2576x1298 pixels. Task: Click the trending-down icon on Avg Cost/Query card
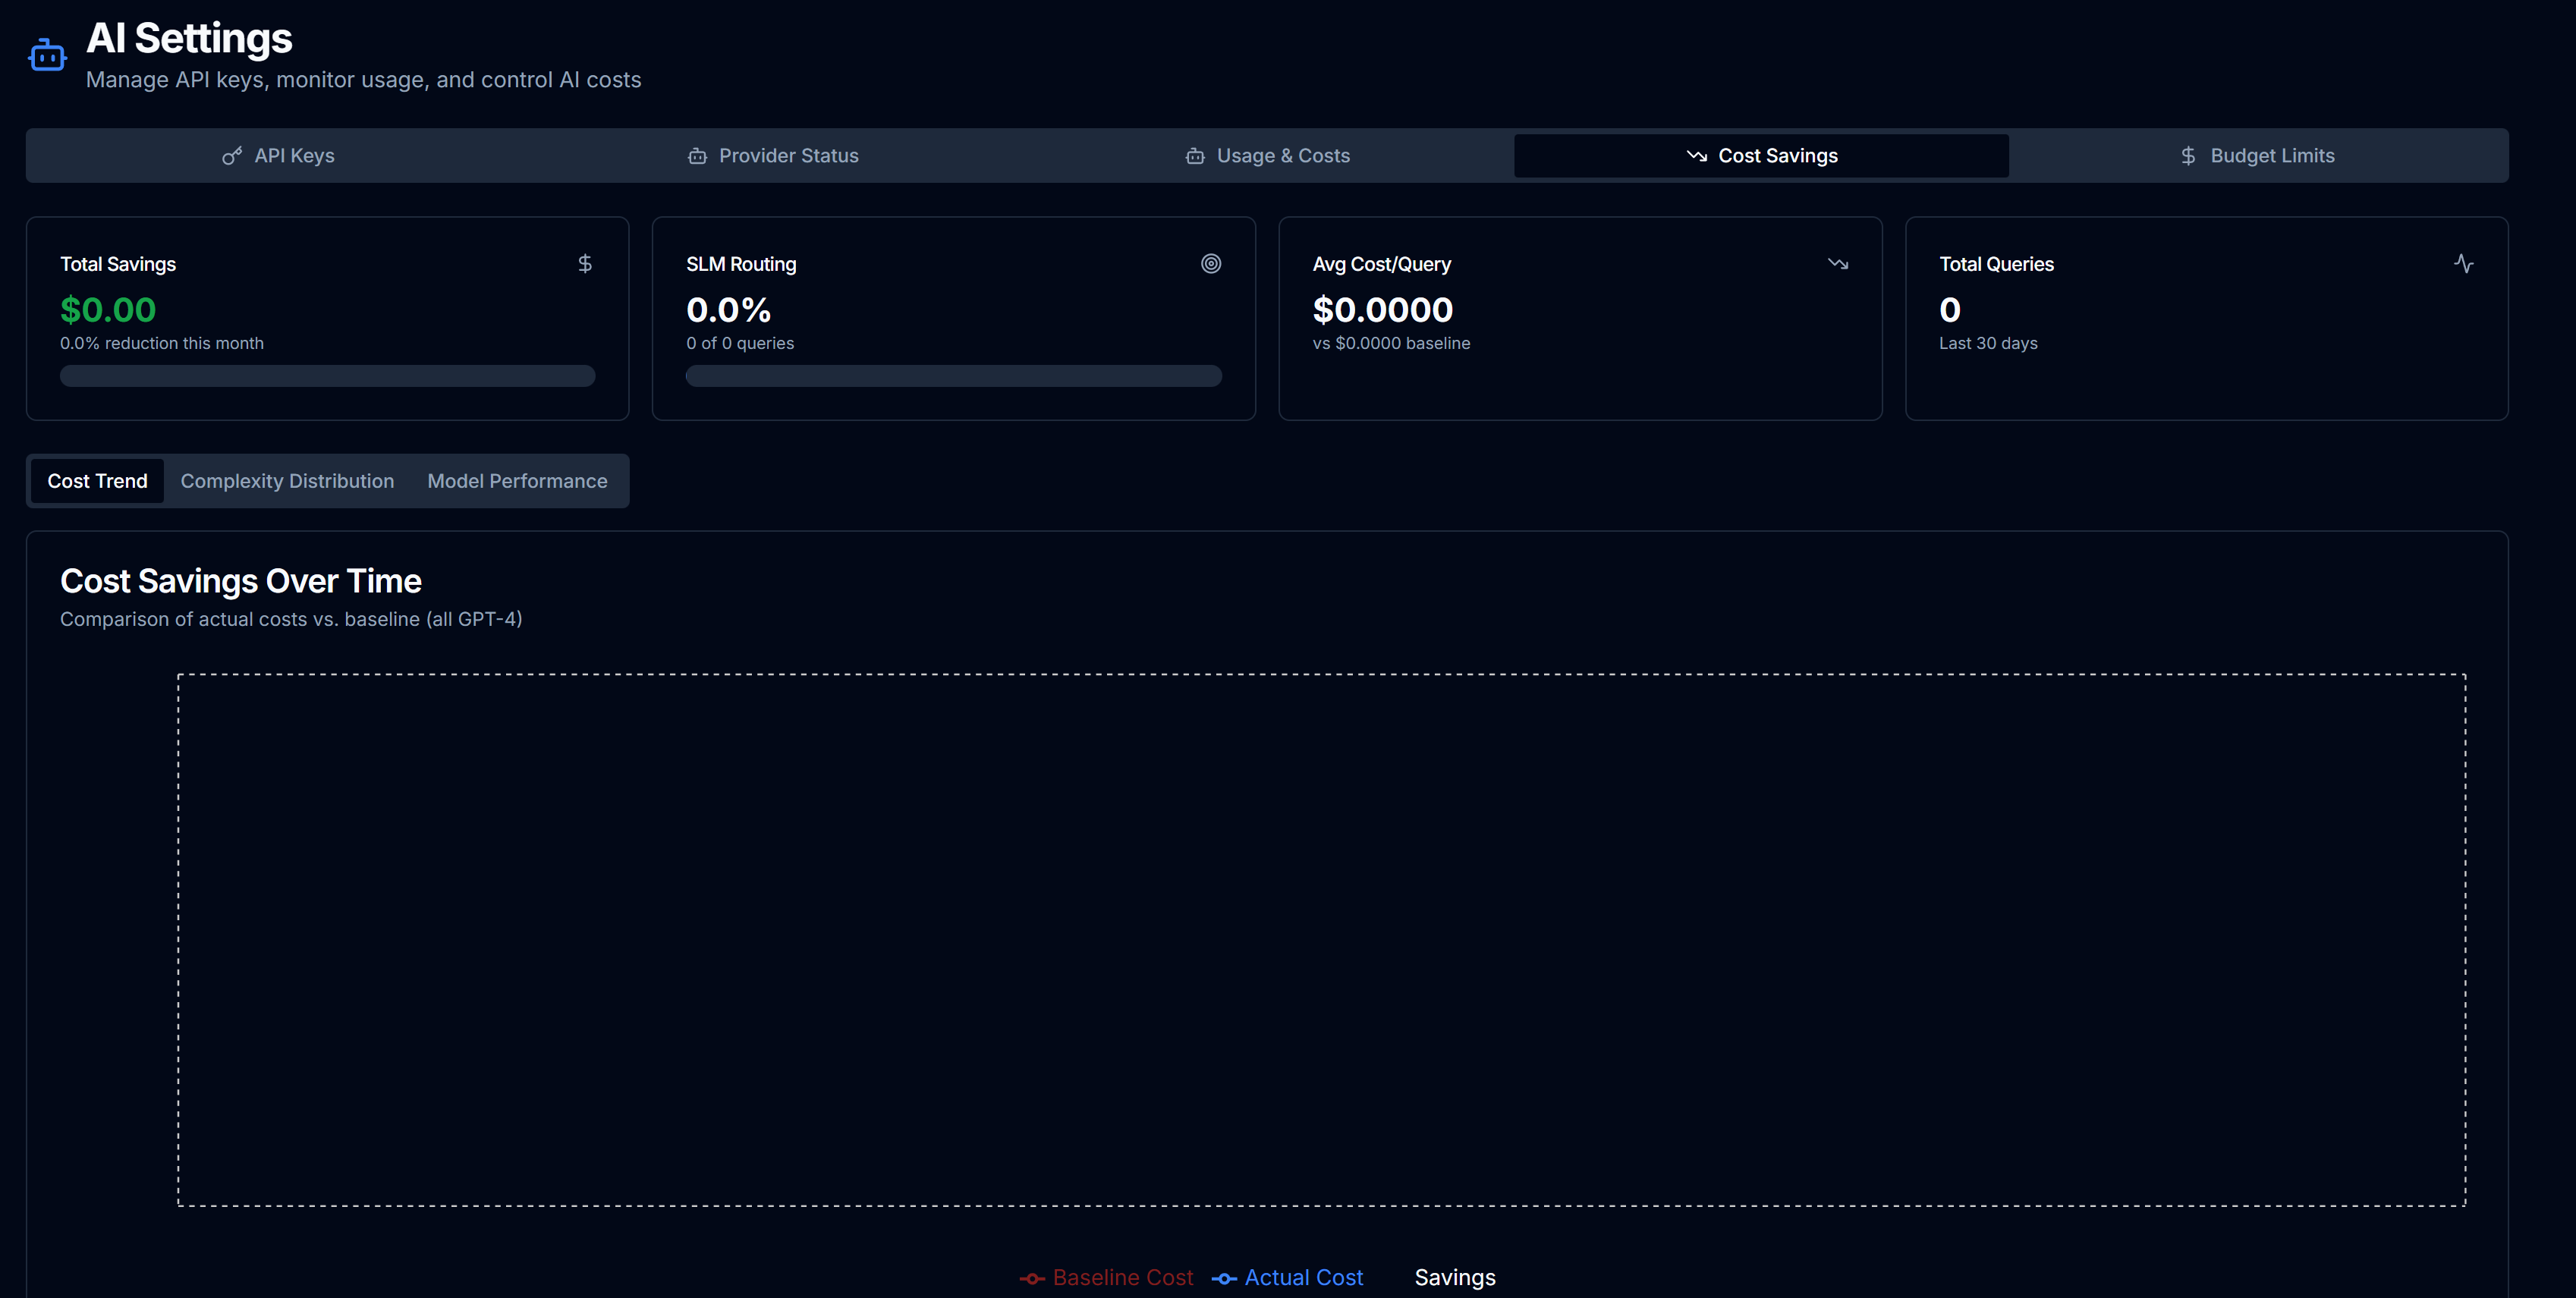[1838, 263]
